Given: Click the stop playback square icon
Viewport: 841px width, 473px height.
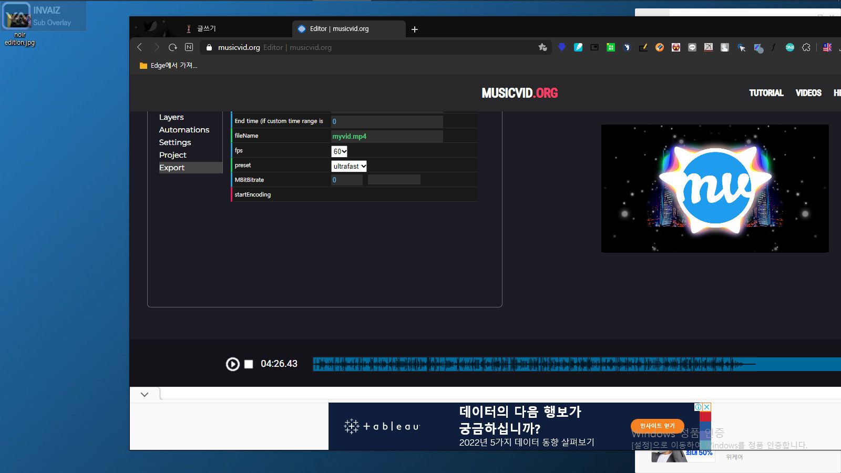Looking at the screenshot, I should (248, 364).
